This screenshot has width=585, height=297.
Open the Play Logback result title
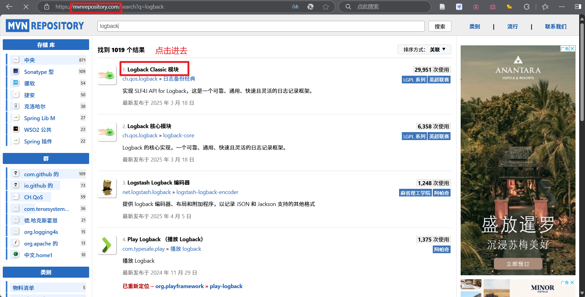pos(165,239)
